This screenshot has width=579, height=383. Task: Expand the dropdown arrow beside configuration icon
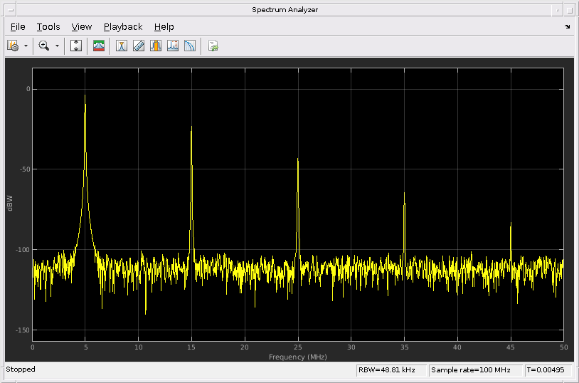26,46
